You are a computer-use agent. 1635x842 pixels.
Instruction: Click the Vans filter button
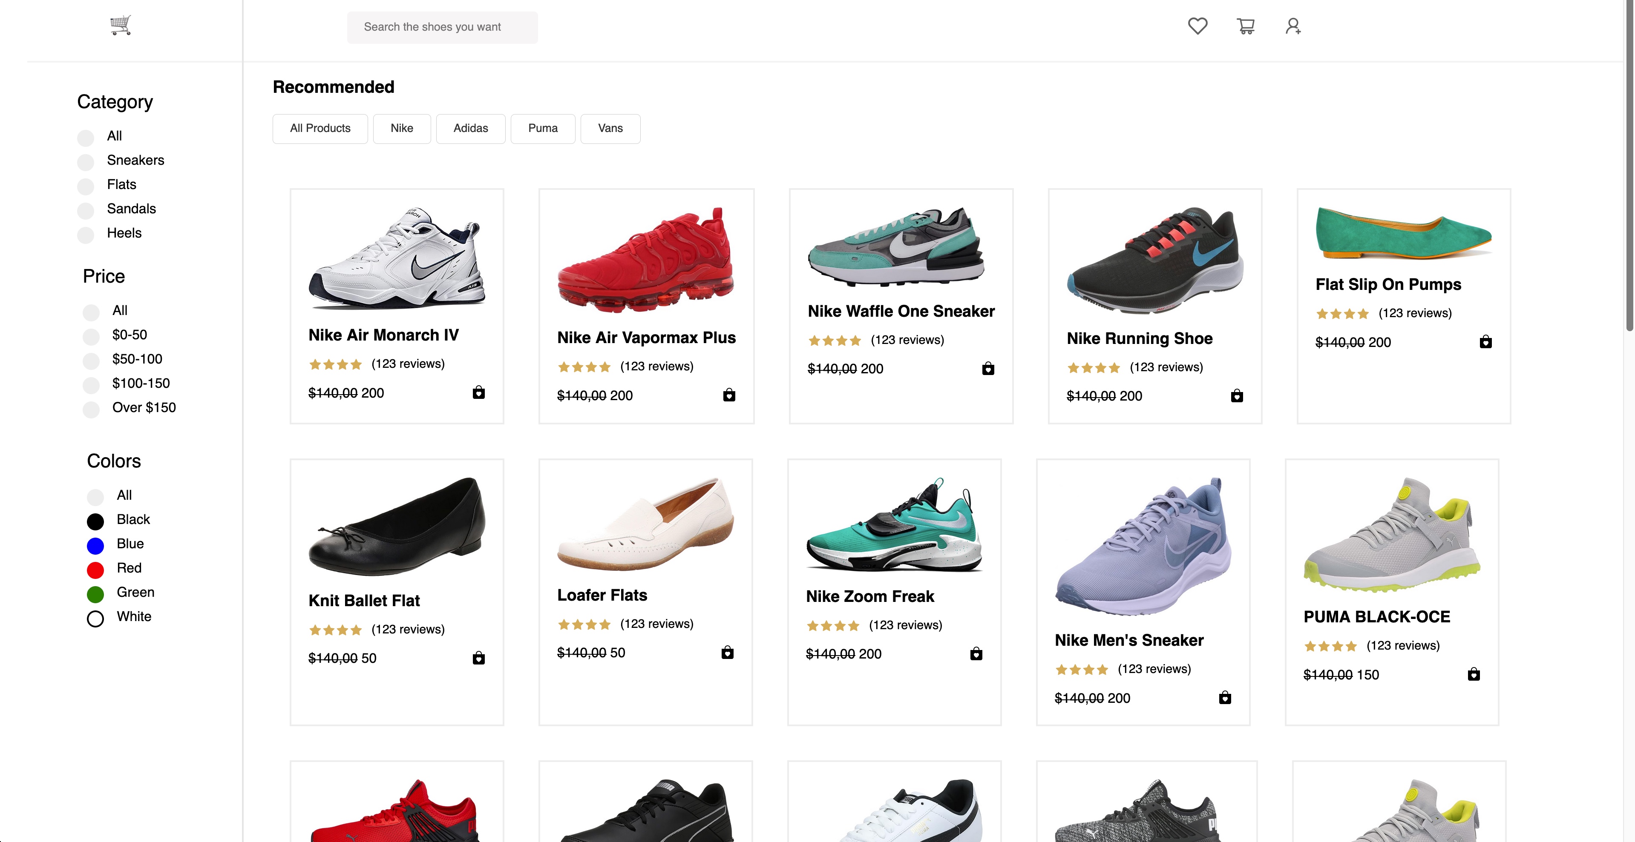click(x=610, y=128)
